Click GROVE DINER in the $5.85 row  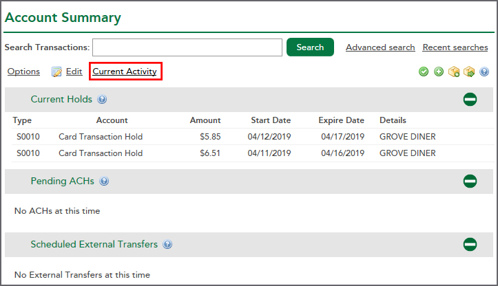(x=408, y=137)
